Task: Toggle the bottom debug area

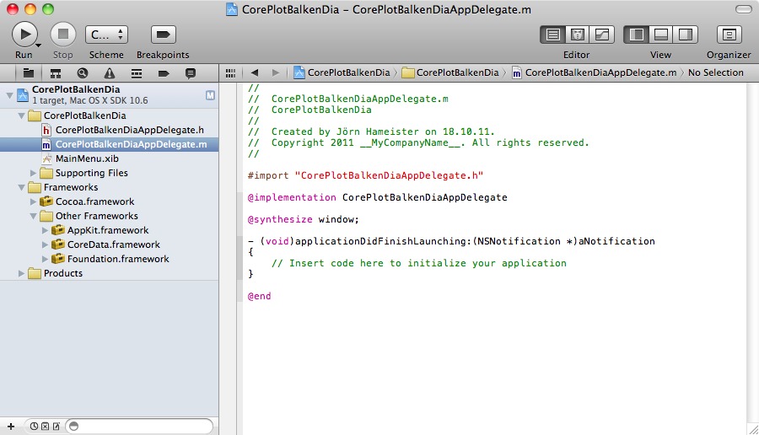Action: coord(661,35)
